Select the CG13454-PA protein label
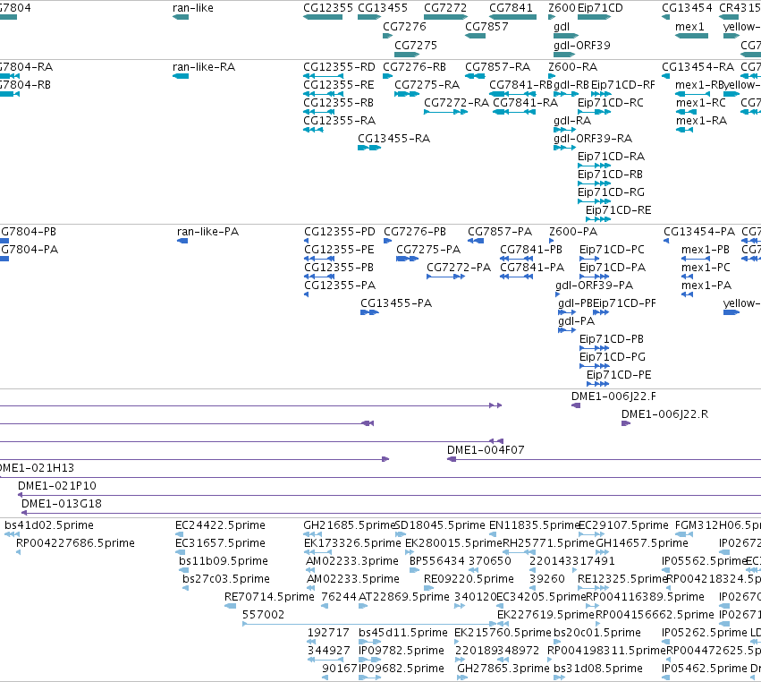Viewport: 761px width, 682px height. pos(699,232)
